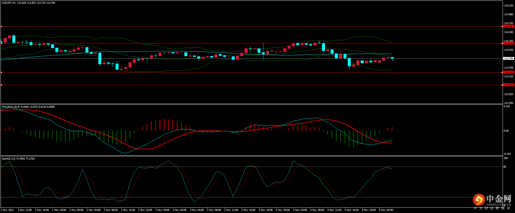515x213 pixels.
Task: Click the 4 Nov 08:00 time label
Action: coord(317,210)
